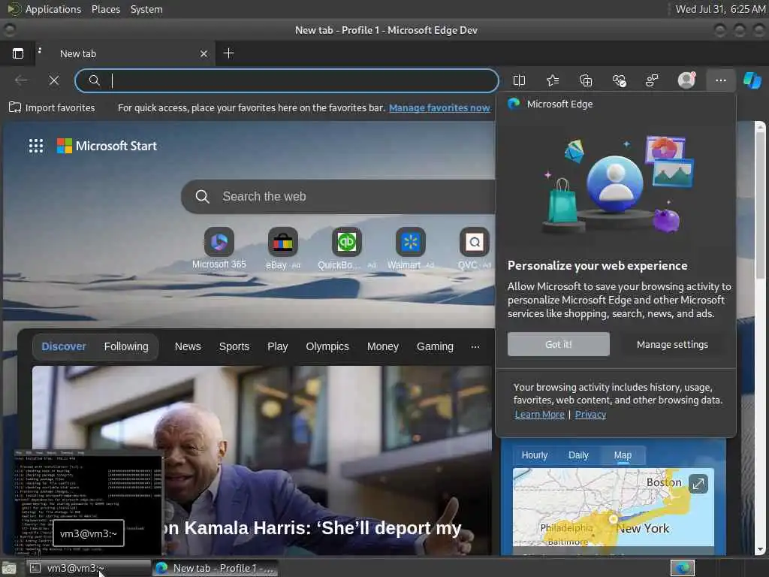The width and height of the screenshot is (769, 577).
Task: Open Manage favorites now link
Action: [x=439, y=107]
